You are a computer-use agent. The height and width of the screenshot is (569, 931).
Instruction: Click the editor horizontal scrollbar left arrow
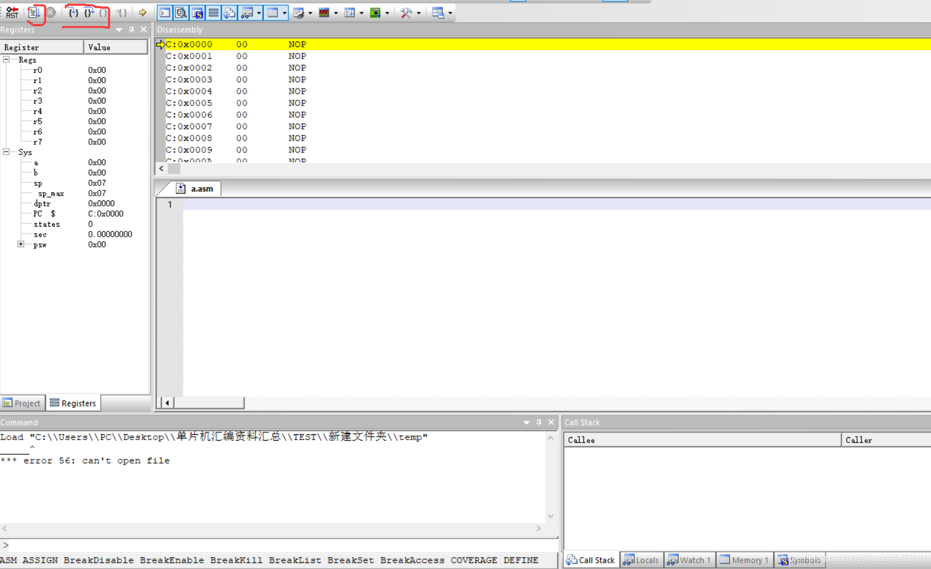click(x=167, y=403)
